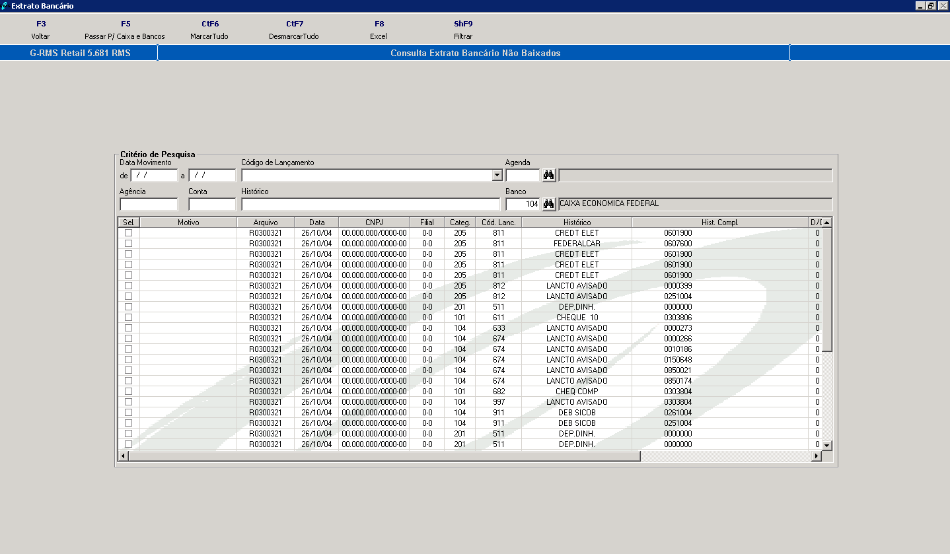This screenshot has height=554, width=950.
Task: Click the Histórico search input field
Action: tap(371, 205)
